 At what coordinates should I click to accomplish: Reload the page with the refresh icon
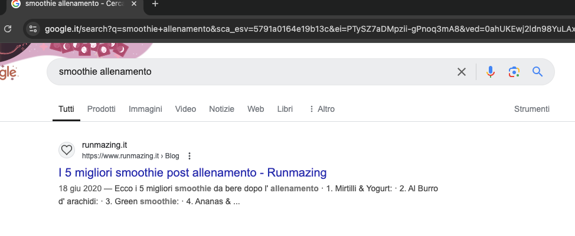pyautogui.click(x=7, y=29)
